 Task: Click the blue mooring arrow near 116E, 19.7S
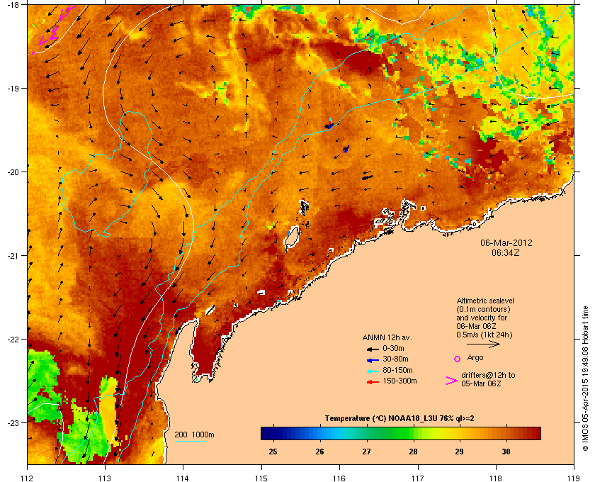pyautogui.click(x=346, y=149)
